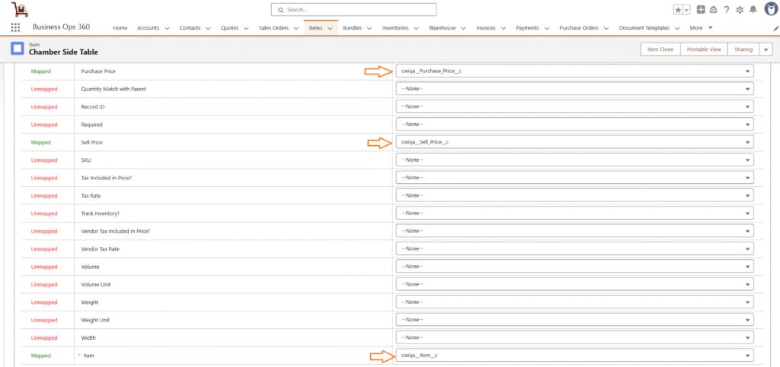The height and width of the screenshot is (367, 780).
Task: Click into the global Search box
Action: tap(353, 10)
